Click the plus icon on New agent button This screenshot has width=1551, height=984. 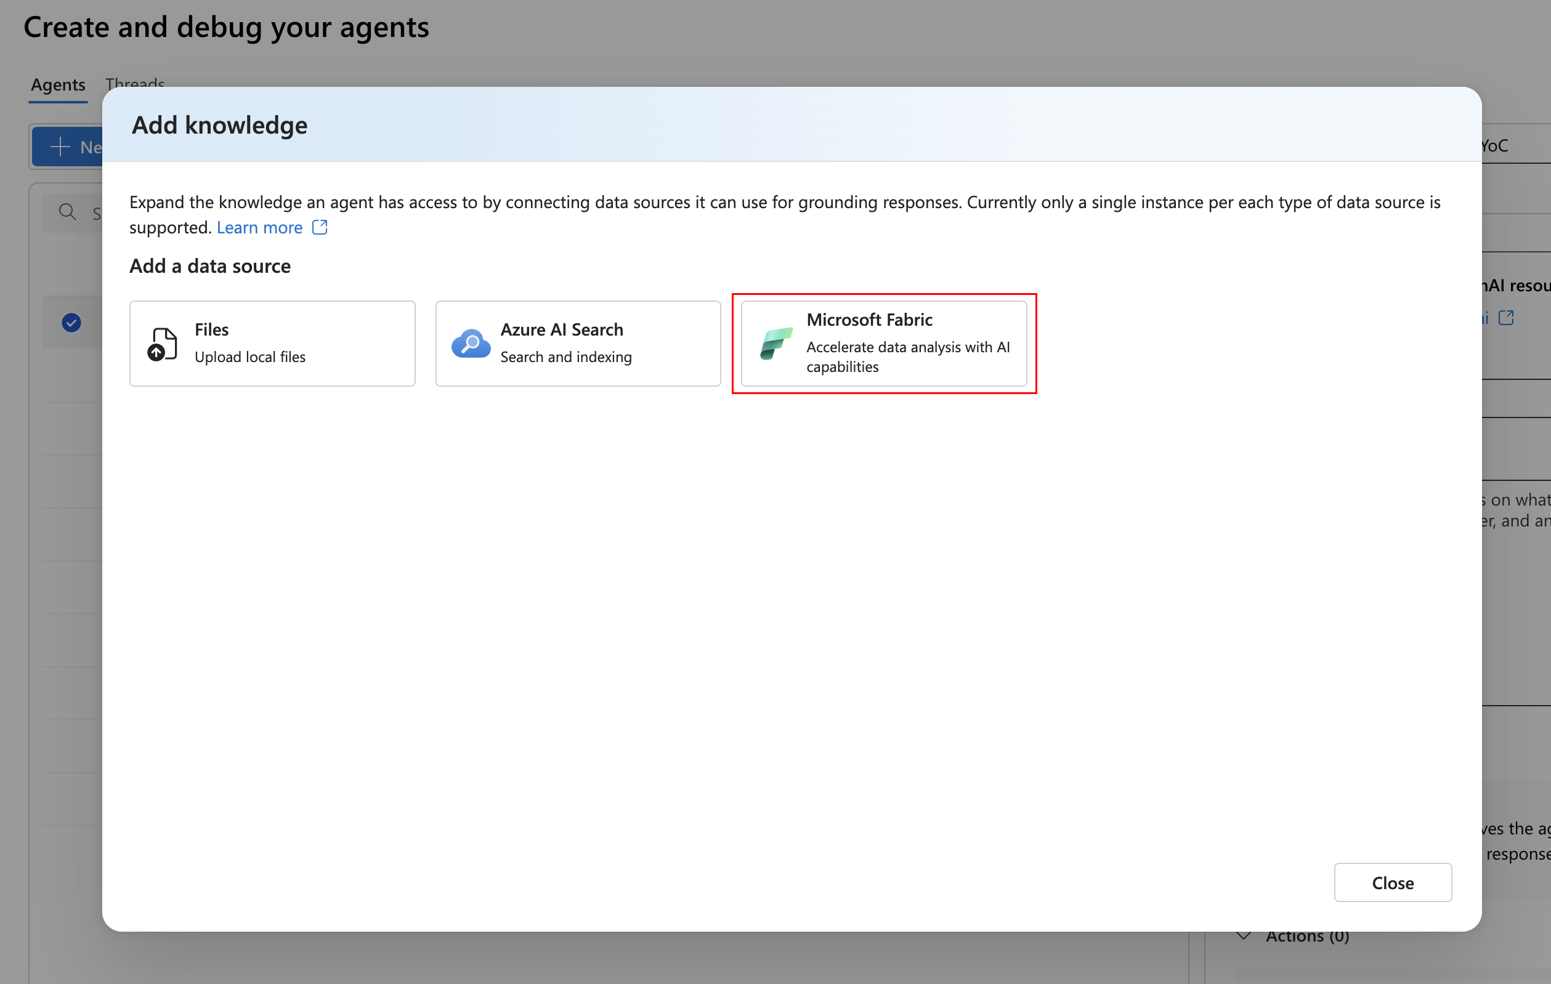pyautogui.click(x=60, y=147)
